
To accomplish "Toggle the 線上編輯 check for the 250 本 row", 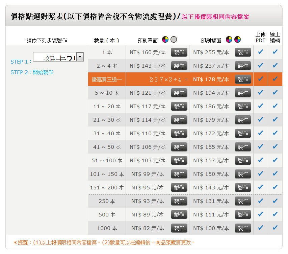I will point(275,201).
